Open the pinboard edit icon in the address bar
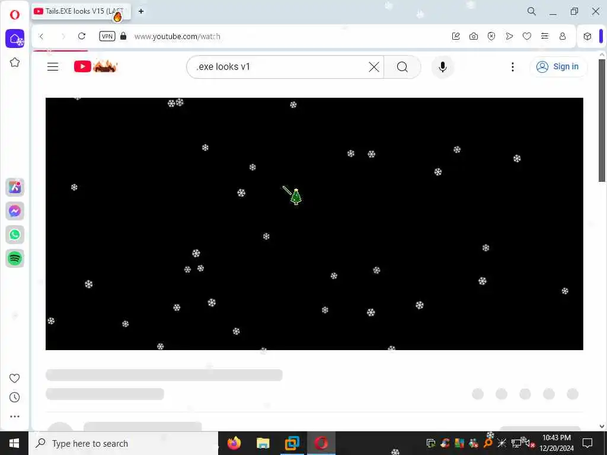The height and width of the screenshot is (455, 607). coord(456,36)
